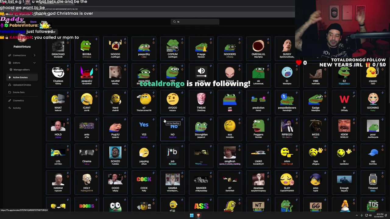Open the NODDERS emote card
The width and height of the screenshot is (390, 219).
(x=230, y=48)
